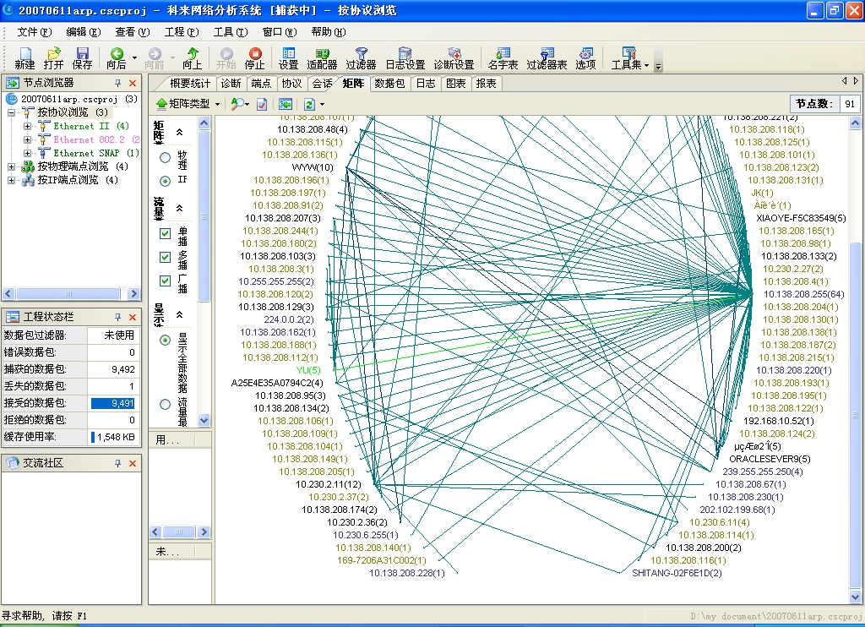The image size is (865, 627).
Task: Open 日志设置 (Log settings) icon
Action: pos(405,57)
